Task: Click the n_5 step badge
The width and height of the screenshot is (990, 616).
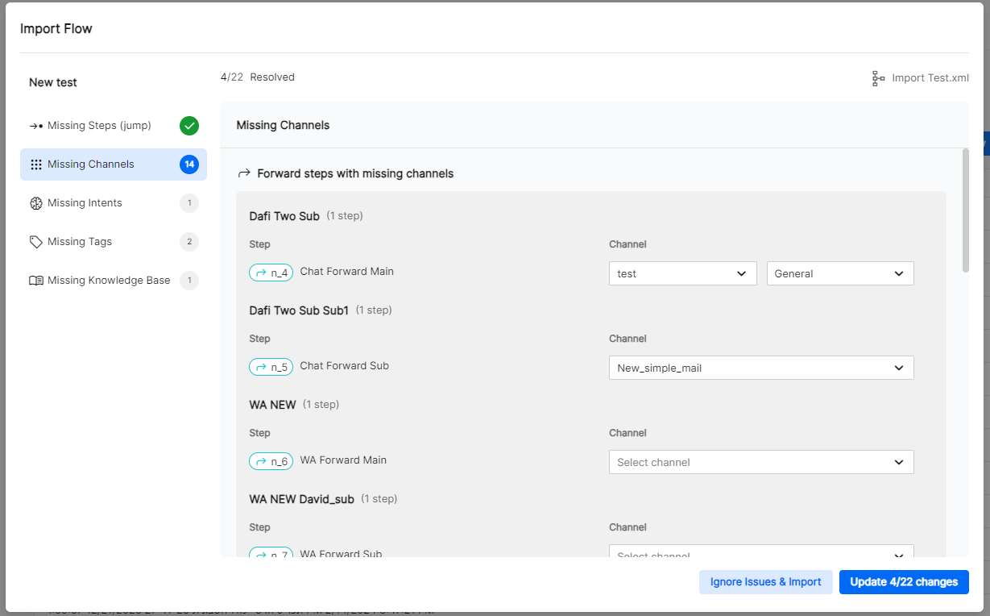Action: [271, 367]
